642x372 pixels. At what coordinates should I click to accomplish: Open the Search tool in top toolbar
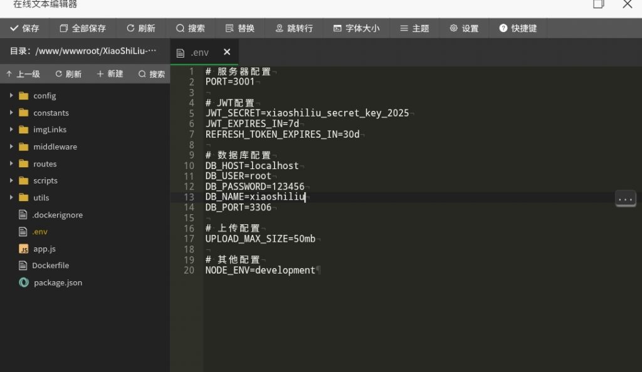191,28
